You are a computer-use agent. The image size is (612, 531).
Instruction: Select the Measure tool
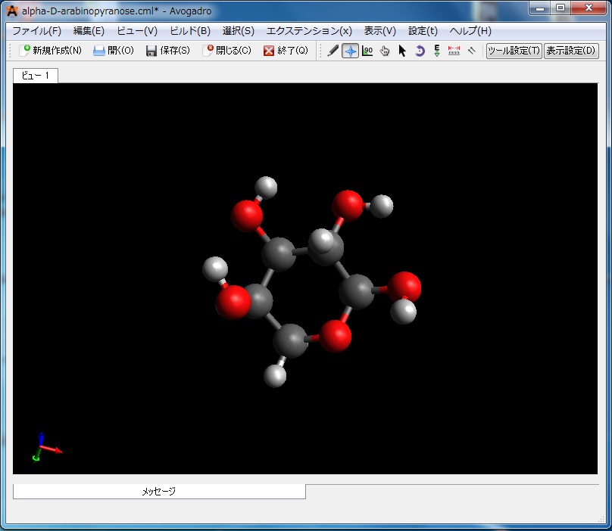coord(454,51)
